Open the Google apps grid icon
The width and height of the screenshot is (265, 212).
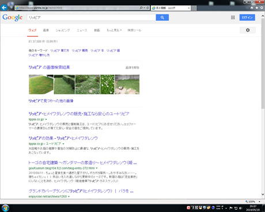233,17
